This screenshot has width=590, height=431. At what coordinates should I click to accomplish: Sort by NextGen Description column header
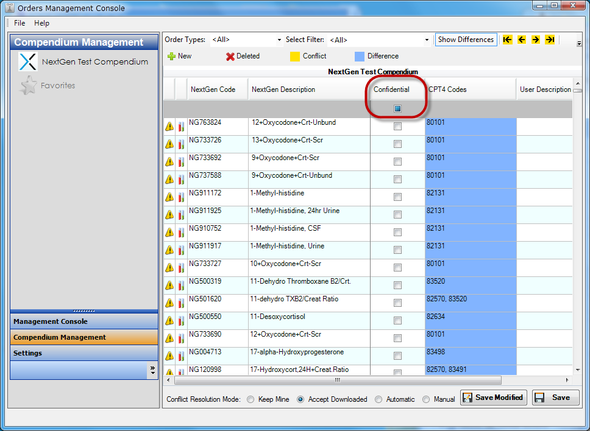click(x=309, y=89)
